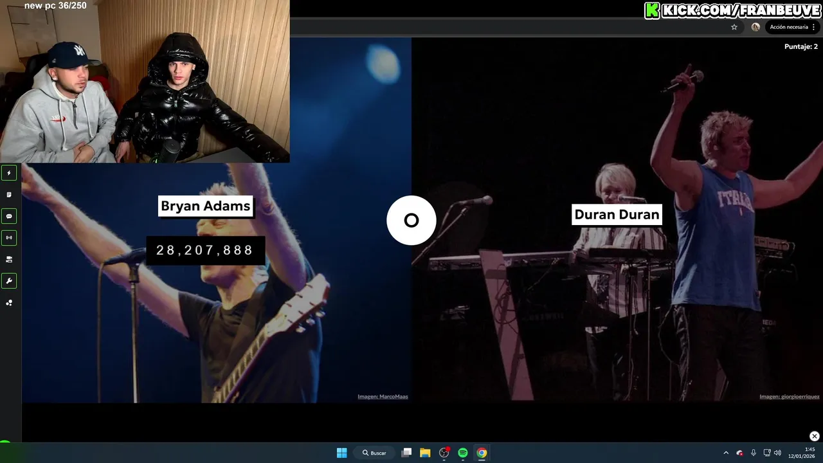
Task: Click the taskbar 'Buscar' search box
Action: pyautogui.click(x=374, y=453)
